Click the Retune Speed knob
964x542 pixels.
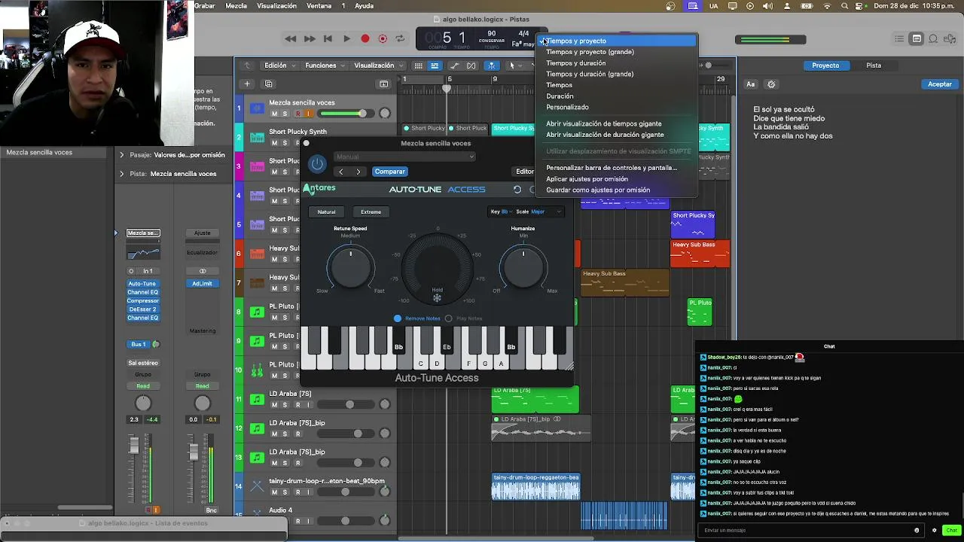coord(350,268)
